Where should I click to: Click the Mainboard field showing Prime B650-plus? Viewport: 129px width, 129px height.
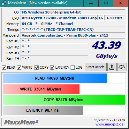click(x=72, y=35)
